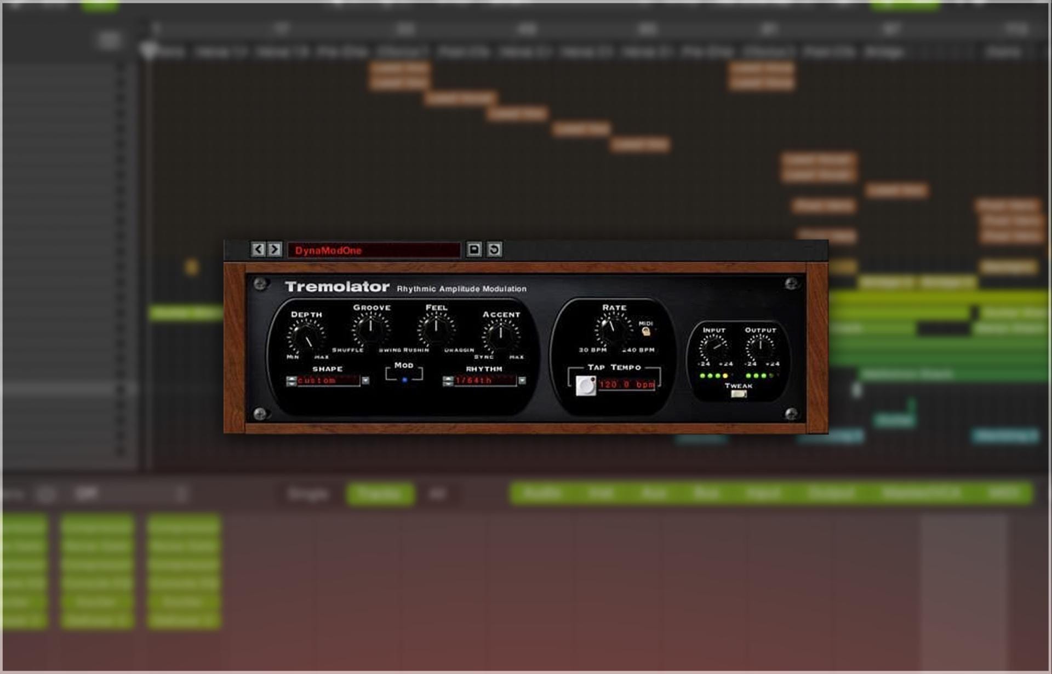Click the DynaModOne preset name field
This screenshot has height=674, width=1052.
374,250
